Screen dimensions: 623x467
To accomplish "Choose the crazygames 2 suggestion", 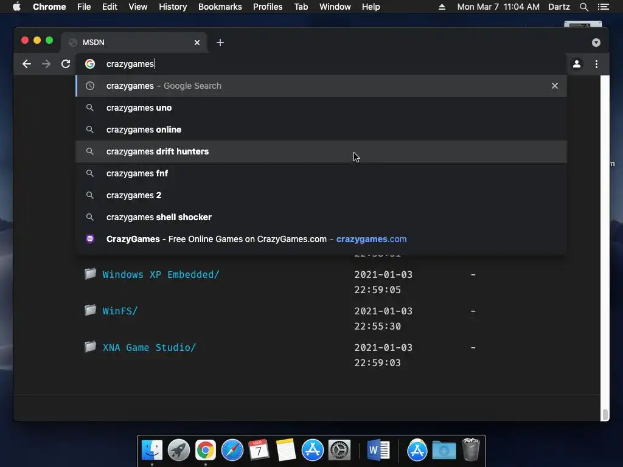I will (321, 195).
